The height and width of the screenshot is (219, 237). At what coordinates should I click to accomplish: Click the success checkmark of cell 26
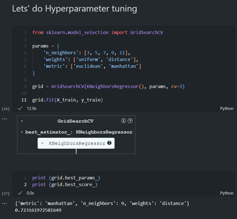click(x=20, y=108)
